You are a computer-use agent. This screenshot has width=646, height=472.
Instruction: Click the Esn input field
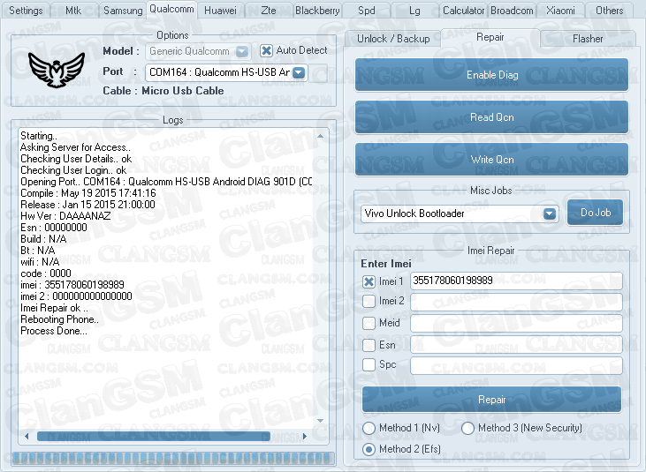pos(516,345)
